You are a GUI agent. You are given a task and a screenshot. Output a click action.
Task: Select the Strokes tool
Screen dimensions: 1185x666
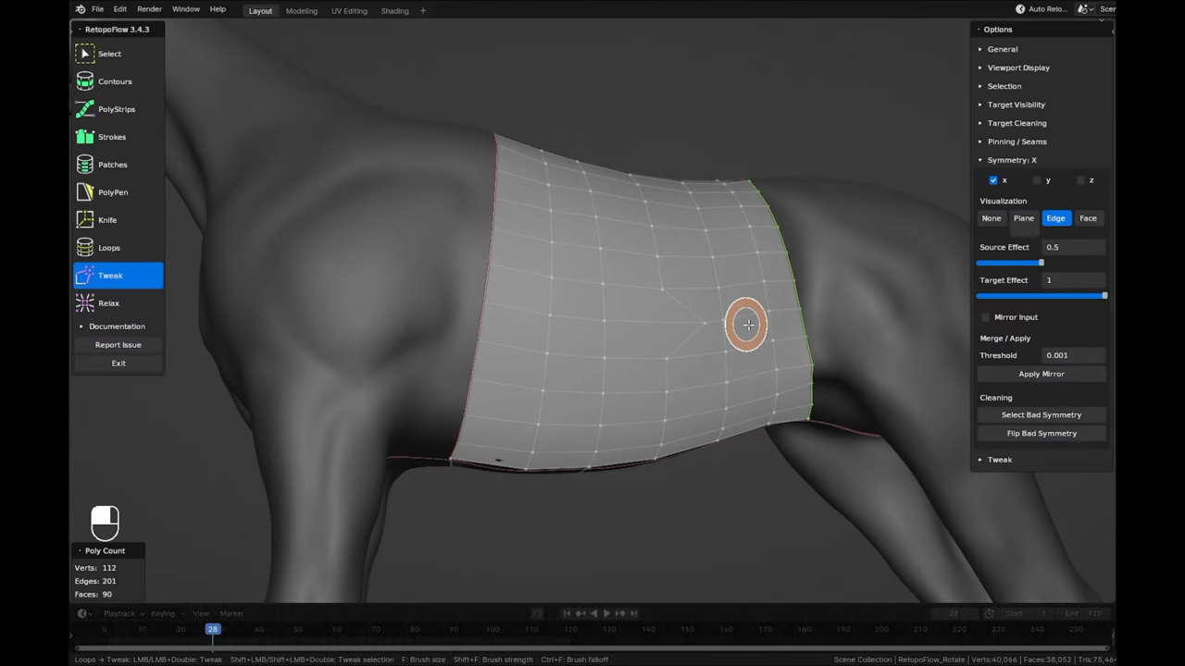click(111, 137)
